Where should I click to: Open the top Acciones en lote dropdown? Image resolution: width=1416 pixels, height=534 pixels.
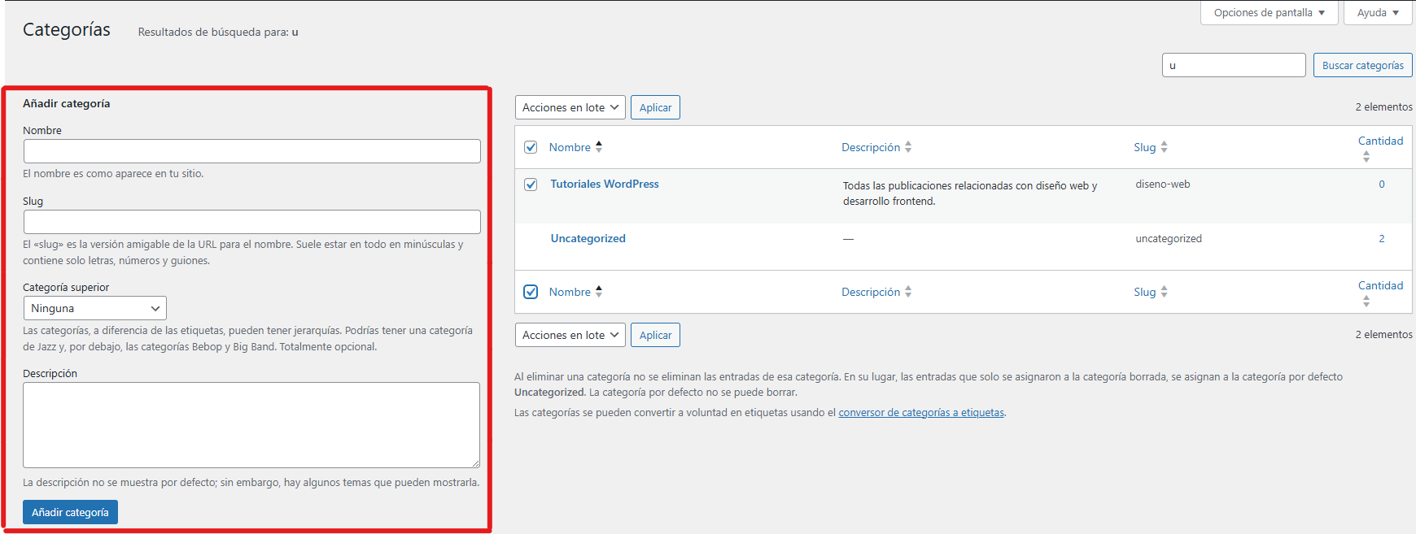(570, 107)
